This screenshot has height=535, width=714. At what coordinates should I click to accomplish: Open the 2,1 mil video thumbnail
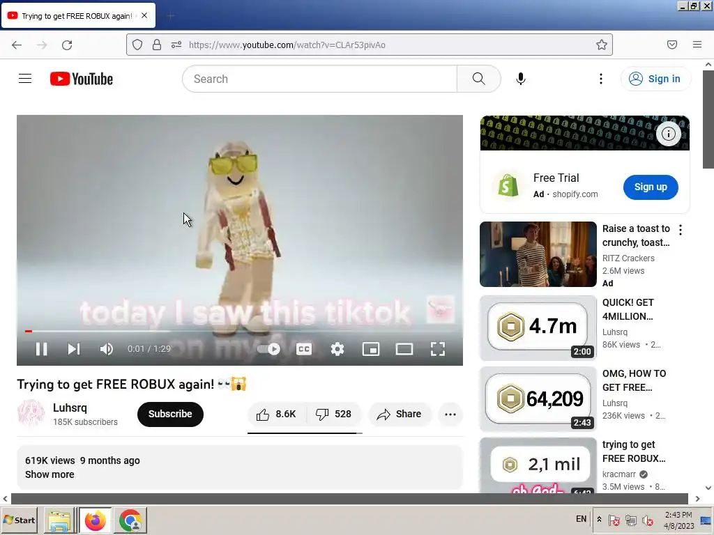point(538,465)
